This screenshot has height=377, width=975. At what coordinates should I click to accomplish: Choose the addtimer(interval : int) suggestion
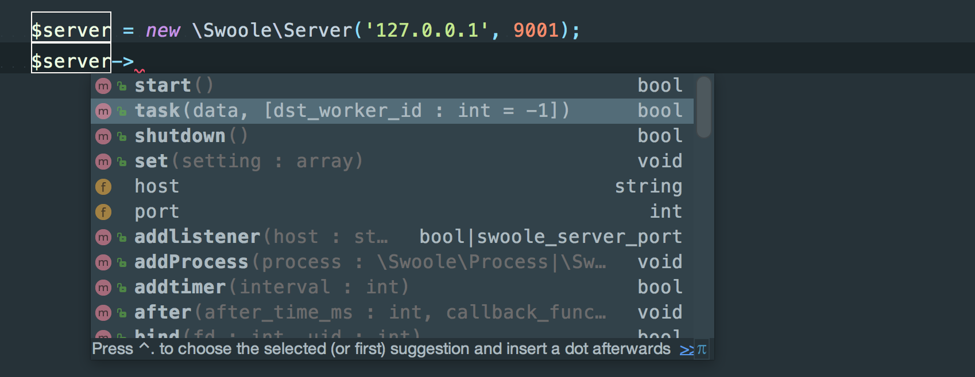392,288
